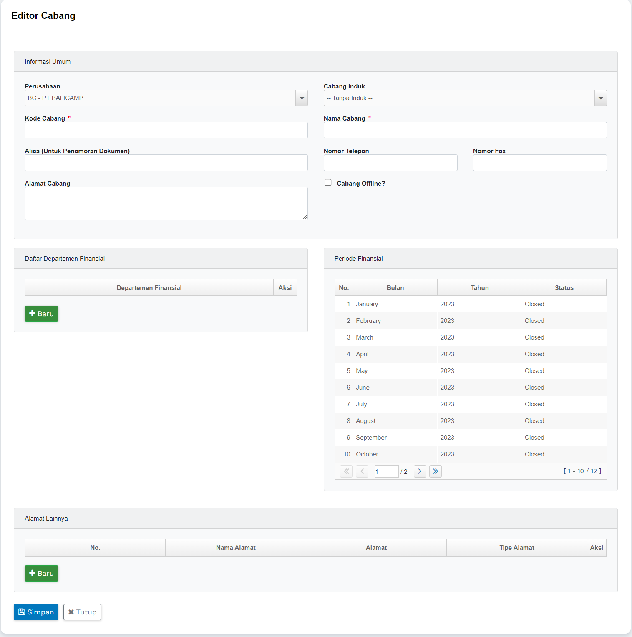Click the Alias document numbering field

[x=166, y=163]
